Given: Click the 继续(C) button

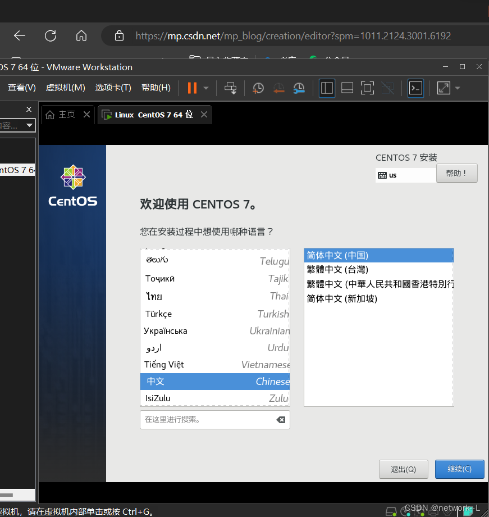Looking at the screenshot, I should pyautogui.click(x=460, y=469).
